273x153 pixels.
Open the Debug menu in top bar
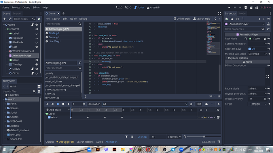[x=26, y=7]
